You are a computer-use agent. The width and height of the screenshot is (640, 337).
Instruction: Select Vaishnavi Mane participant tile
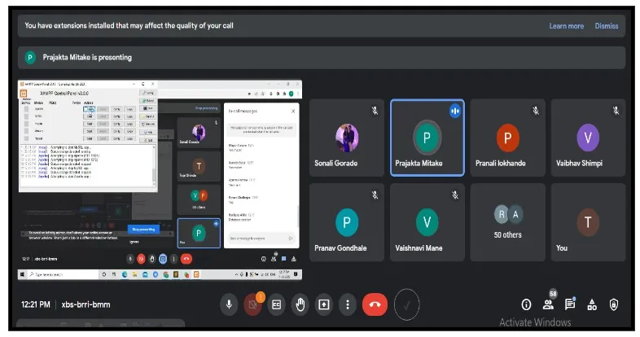(427, 222)
